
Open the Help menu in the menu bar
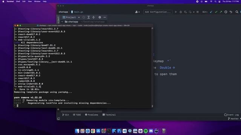coord(44,1)
